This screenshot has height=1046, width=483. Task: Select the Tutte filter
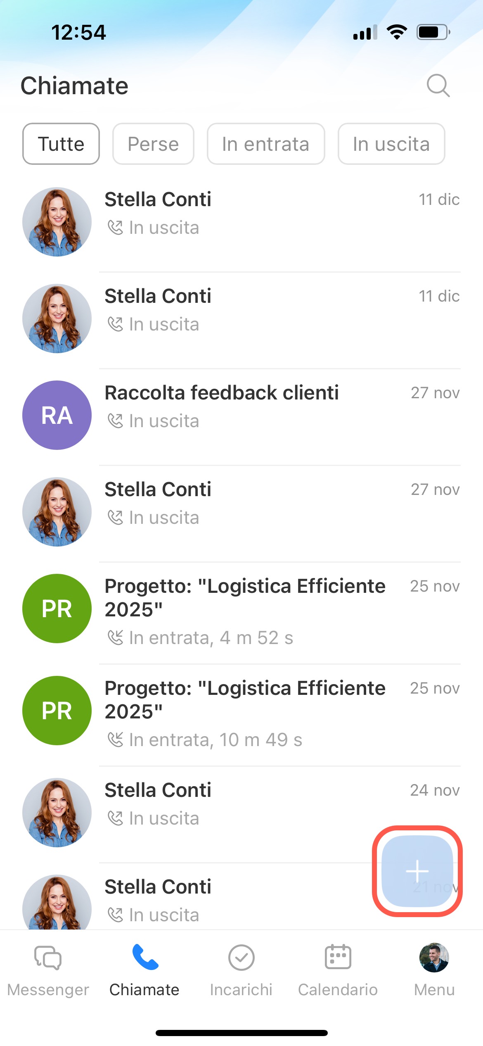(x=61, y=144)
